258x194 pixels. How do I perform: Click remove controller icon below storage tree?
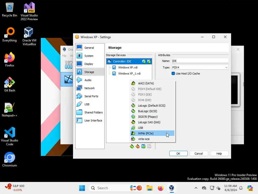[138, 146]
